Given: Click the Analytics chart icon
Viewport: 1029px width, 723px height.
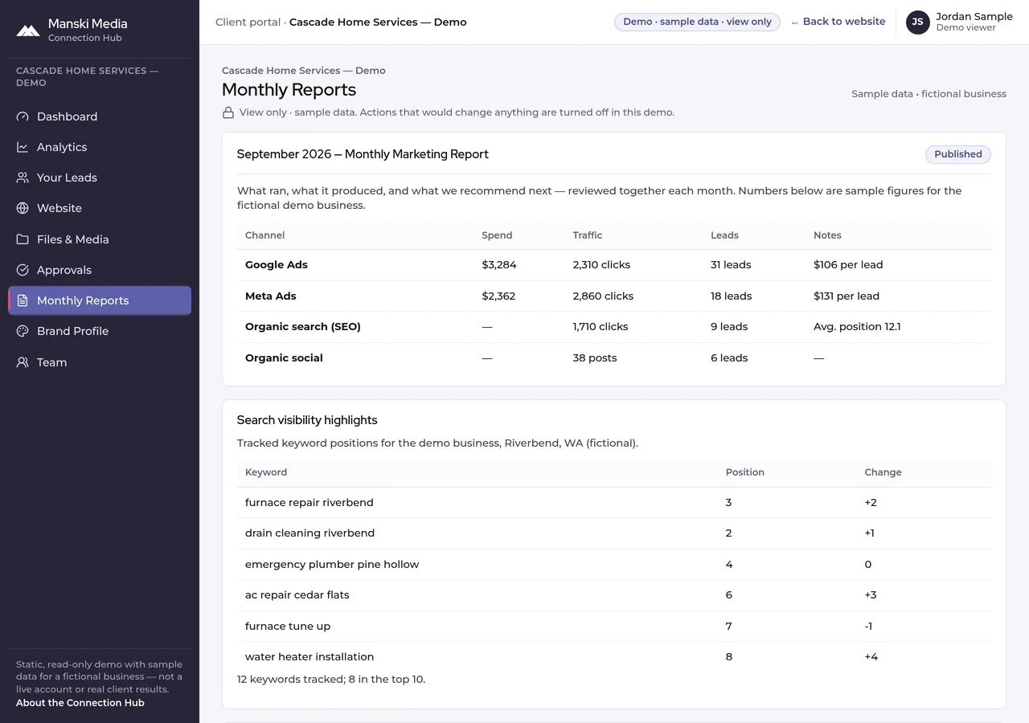Looking at the screenshot, I should pyautogui.click(x=23, y=147).
